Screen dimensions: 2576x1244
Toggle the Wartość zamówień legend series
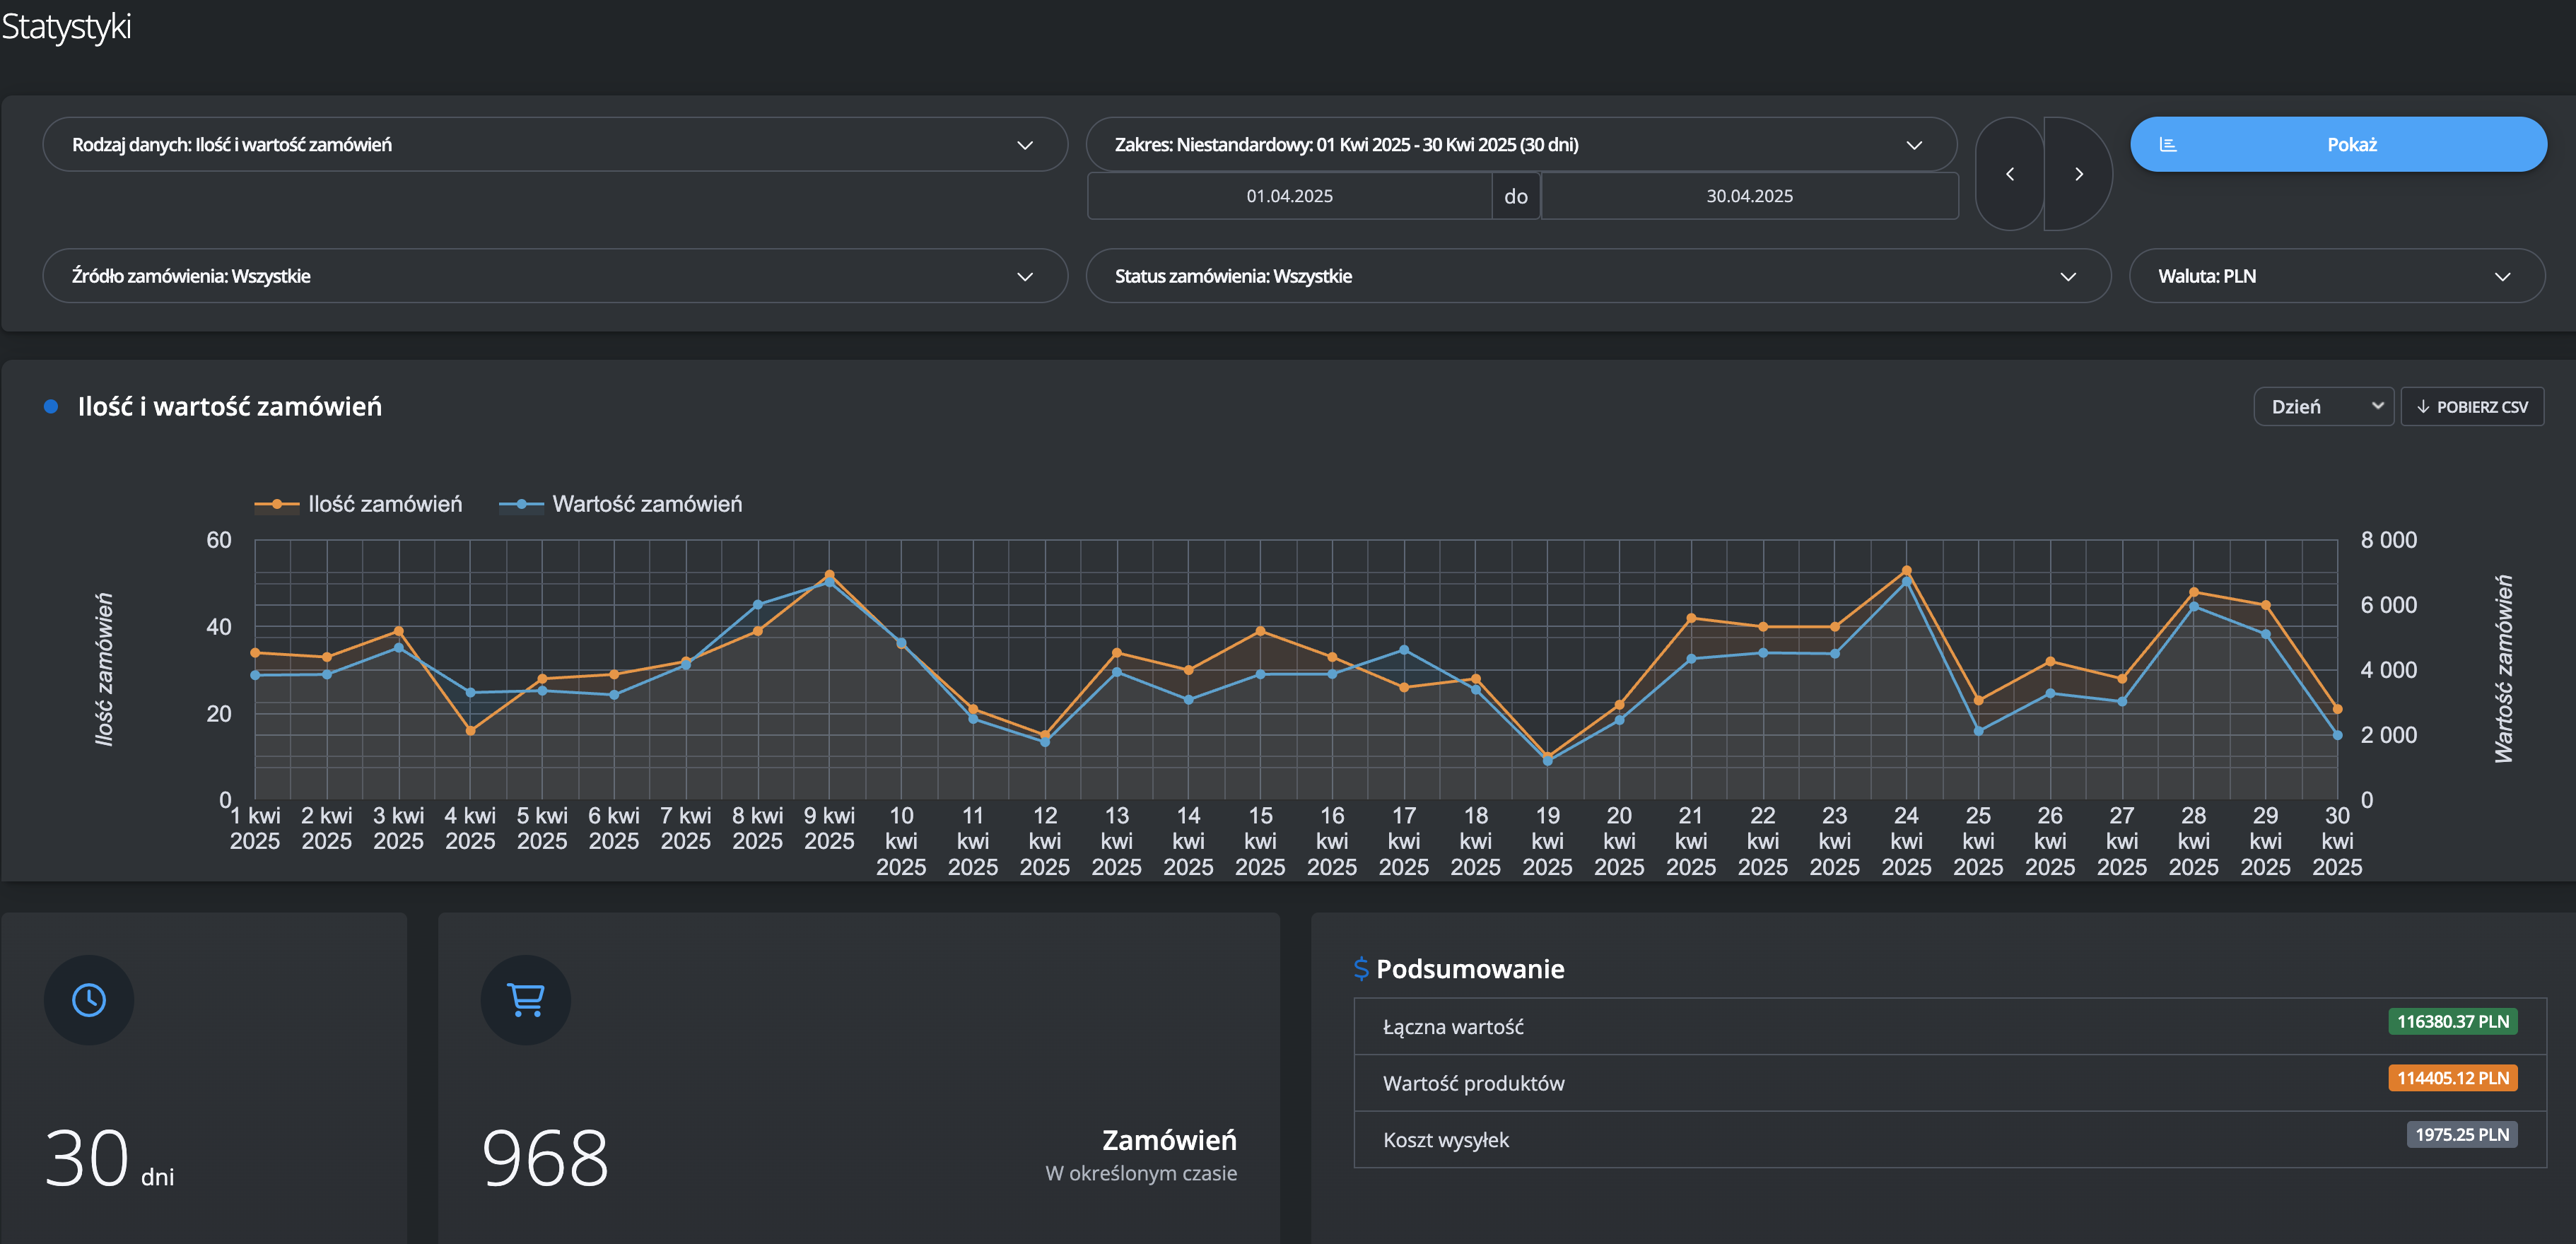tap(621, 504)
